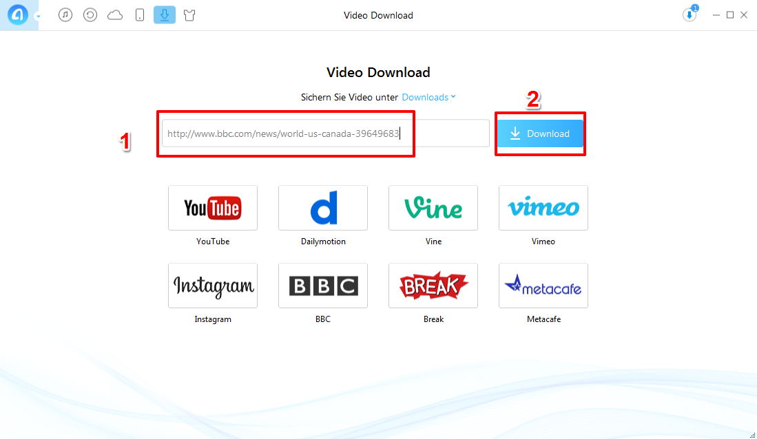Image resolution: width=757 pixels, height=439 pixels.
Task: Open the iCloud cloud icon in toolbar
Action: click(x=115, y=15)
